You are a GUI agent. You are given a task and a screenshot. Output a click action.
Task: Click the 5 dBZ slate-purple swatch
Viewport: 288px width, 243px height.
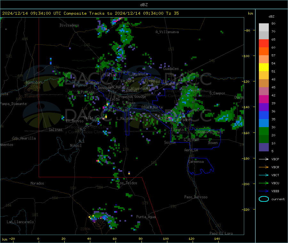click(x=264, y=147)
